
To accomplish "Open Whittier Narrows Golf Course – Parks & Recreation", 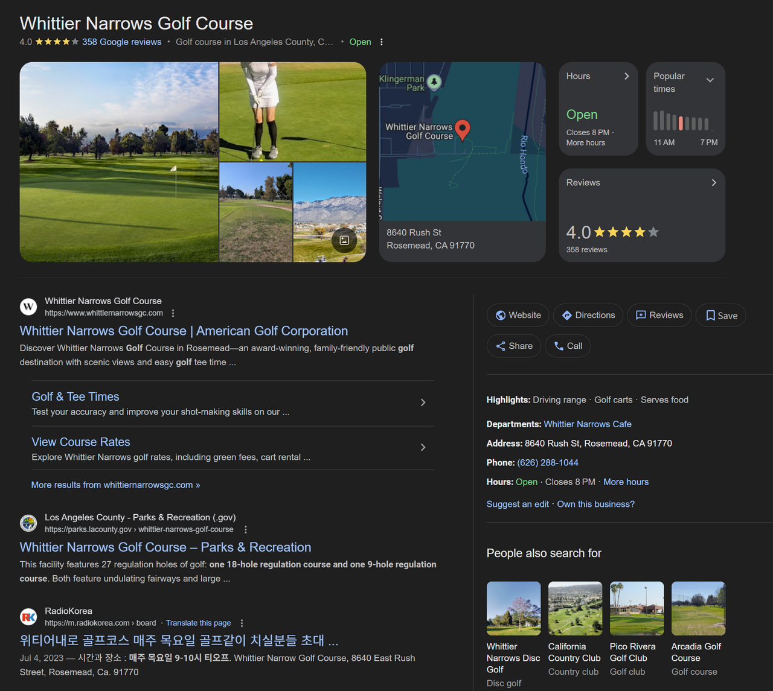I will 165,547.
